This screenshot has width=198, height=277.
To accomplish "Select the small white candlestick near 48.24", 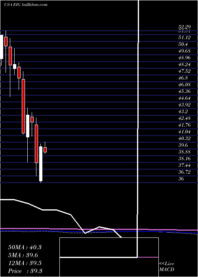I will click(x=15, y=66).
